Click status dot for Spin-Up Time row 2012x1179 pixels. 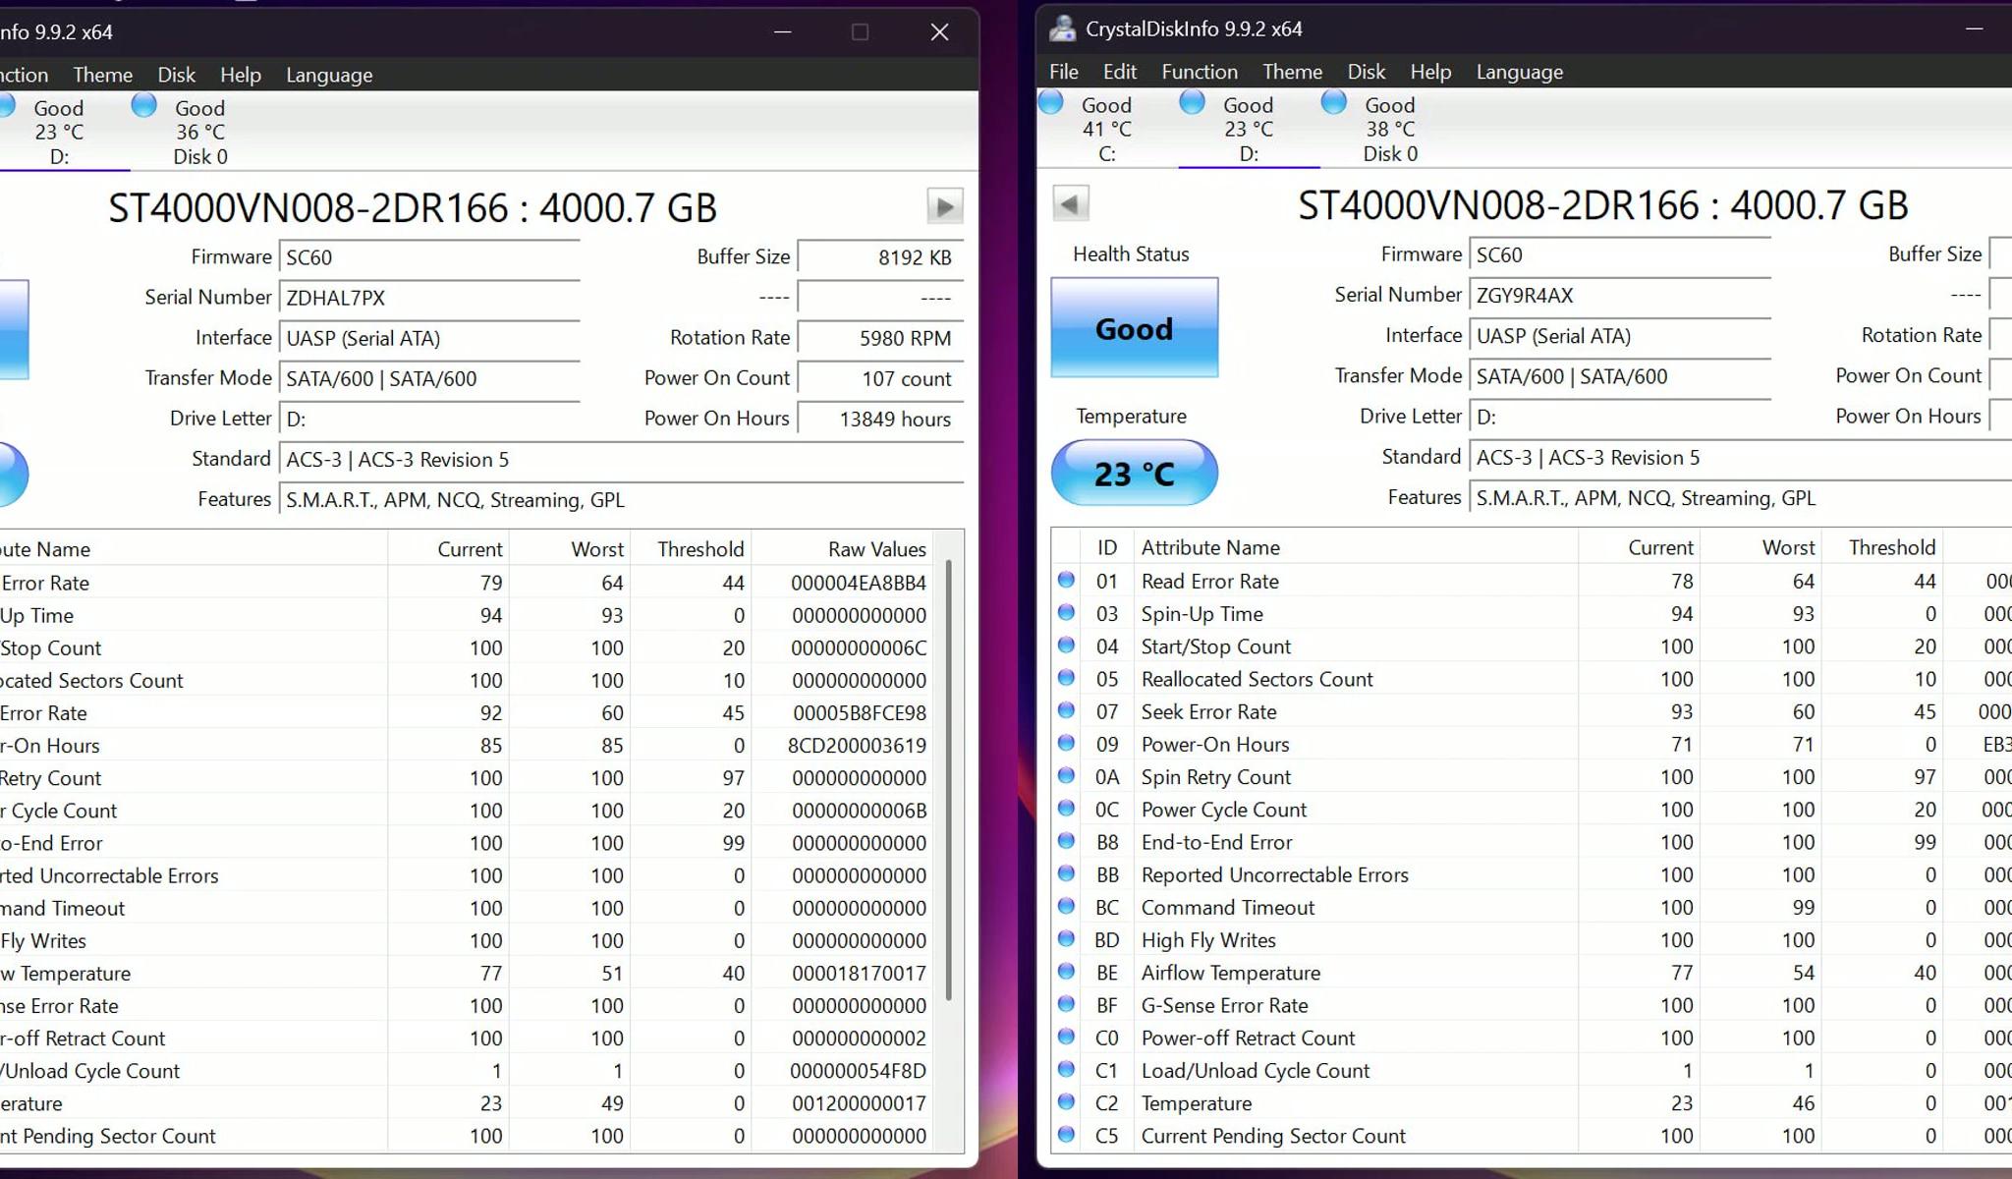[x=1066, y=612]
